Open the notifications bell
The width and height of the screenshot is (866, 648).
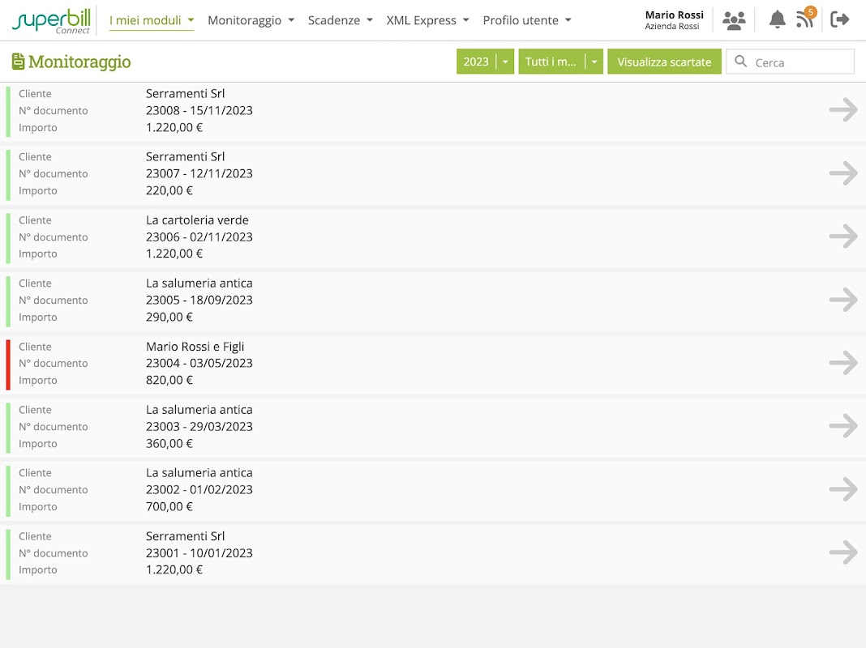[777, 20]
